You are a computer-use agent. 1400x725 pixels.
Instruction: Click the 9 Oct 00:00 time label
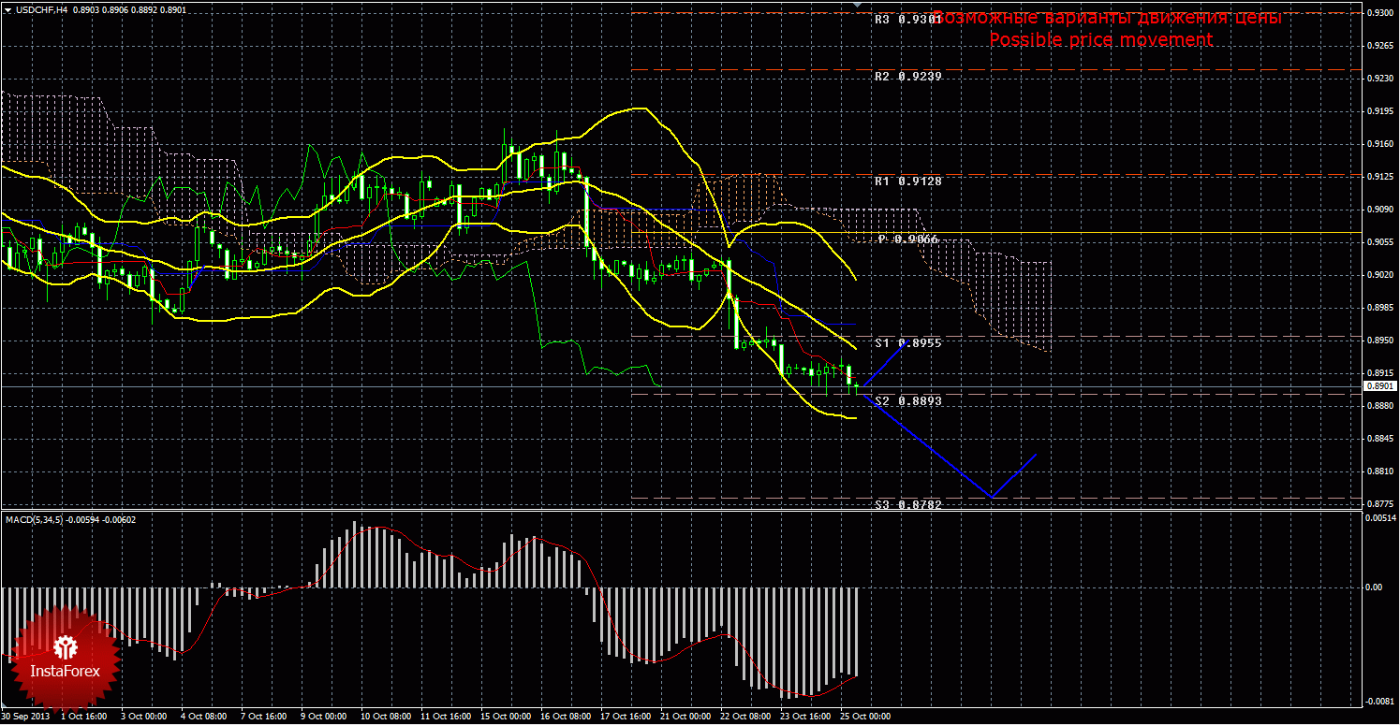(x=324, y=717)
